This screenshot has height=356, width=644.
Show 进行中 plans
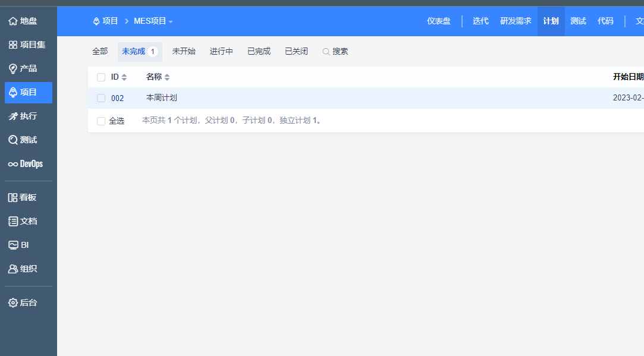coord(221,52)
